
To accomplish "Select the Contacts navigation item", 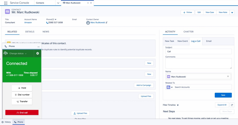I will (40, 3).
